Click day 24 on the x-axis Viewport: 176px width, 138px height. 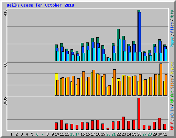(129, 134)
